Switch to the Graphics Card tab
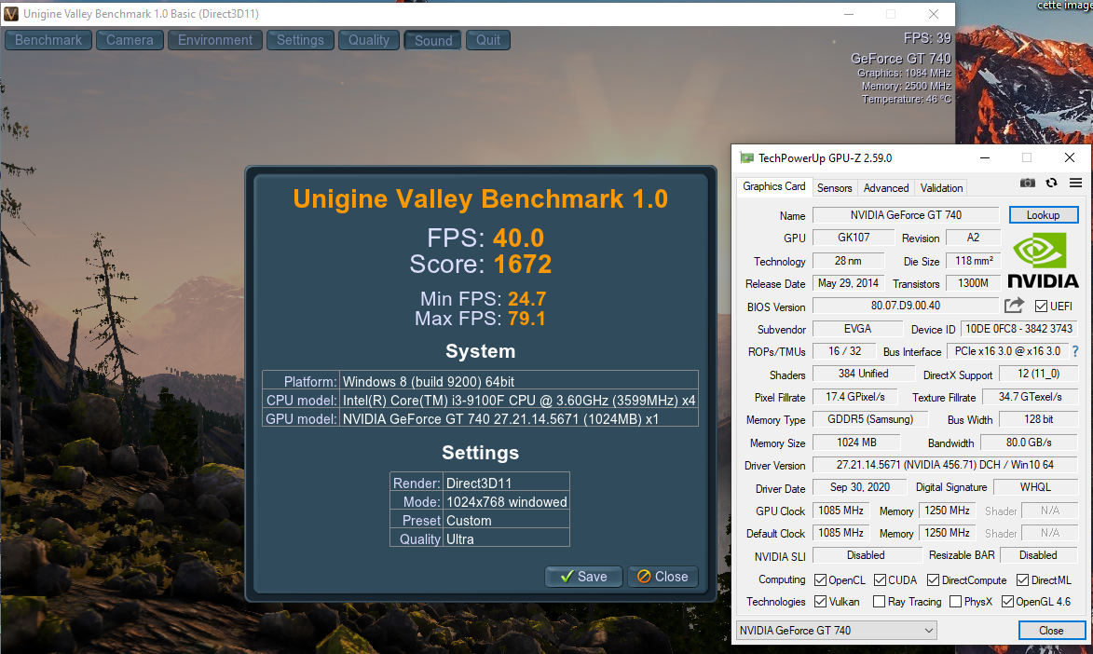The width and height of the screenshot is (1093, 654). tap(773, 187)
